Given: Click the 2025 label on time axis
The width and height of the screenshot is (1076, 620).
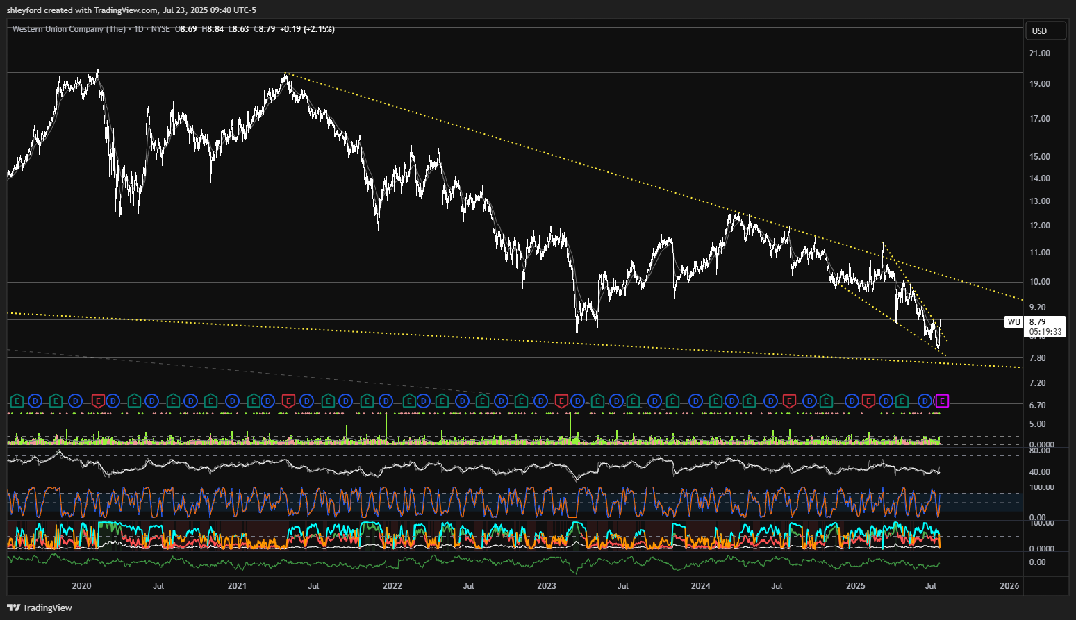Looking at the screenshot, I should tap(856, 586).
